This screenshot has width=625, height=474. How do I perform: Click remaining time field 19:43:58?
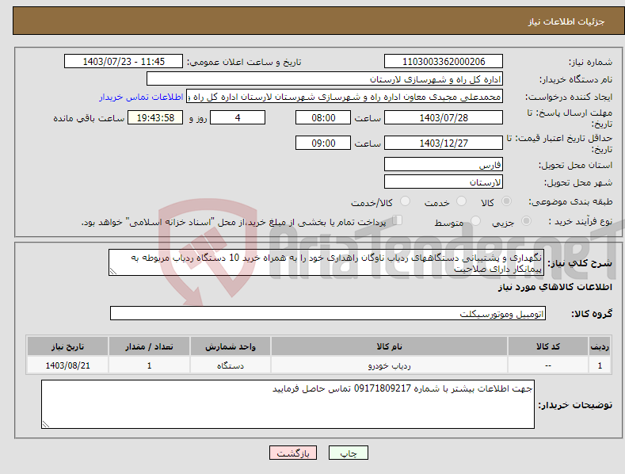coord(155,117)
